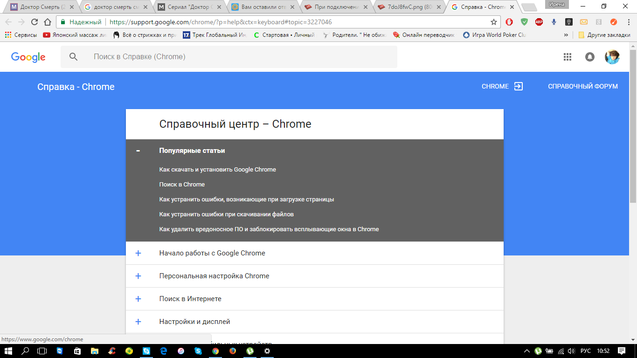Screen dimensions: 637x358
Task: Open Firefox from the taskbar
Action: point(233,351)
